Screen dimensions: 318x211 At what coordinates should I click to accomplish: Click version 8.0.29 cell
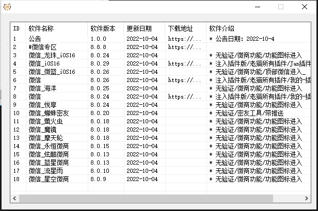[x=100, y=63]
